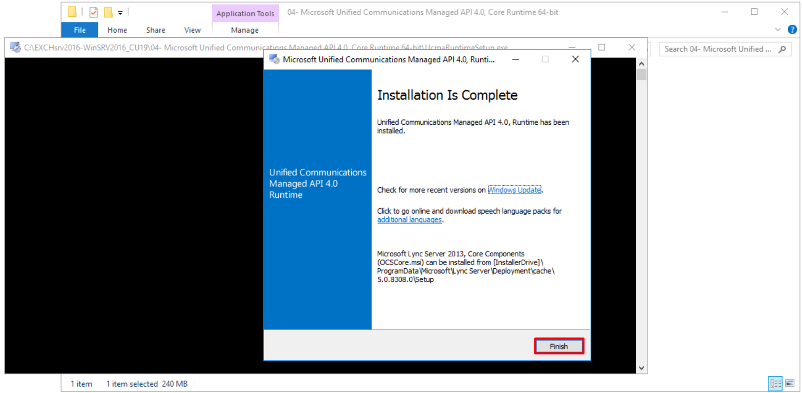Open the File tab in Explorer
This screenshot has width=802, height=393.
80,30
